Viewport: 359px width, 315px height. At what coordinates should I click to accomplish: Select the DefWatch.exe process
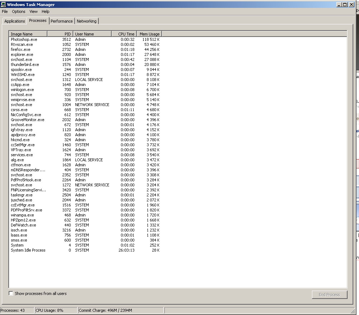coord(85,225)
